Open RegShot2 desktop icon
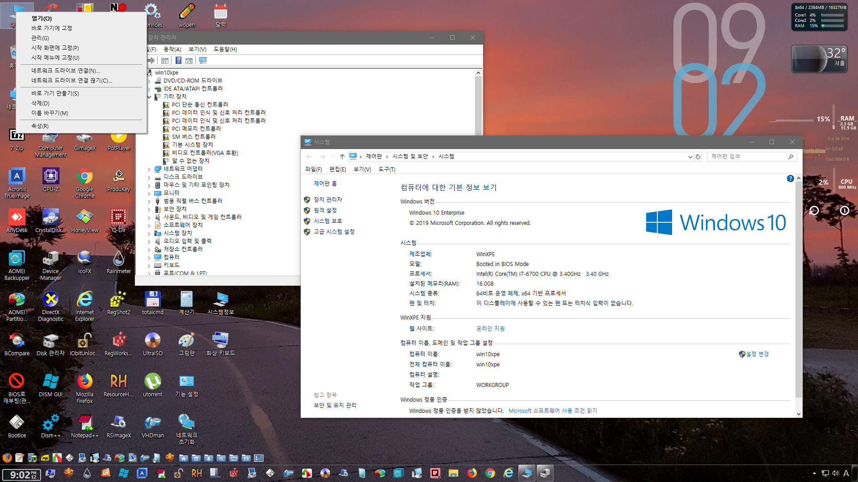Image resolution: width=858 pixels, height=482 pixels. [x=118, y=303]
